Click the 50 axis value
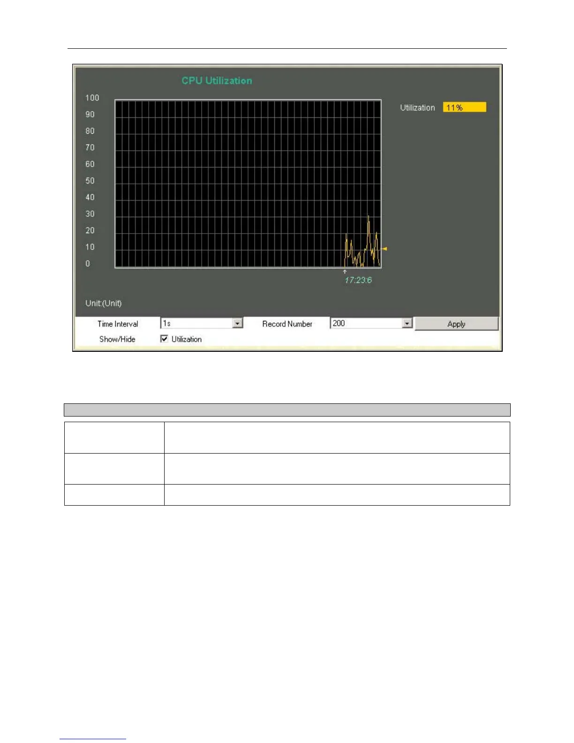 tap(90, 181)
